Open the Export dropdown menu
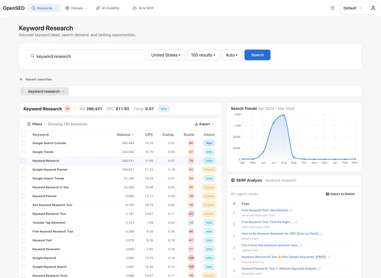The width and height of the screenshot is (381, 278). point(204,124)
